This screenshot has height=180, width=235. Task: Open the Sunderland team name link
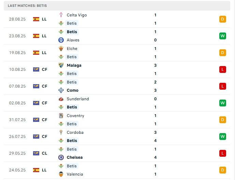(x=78, y=99)
